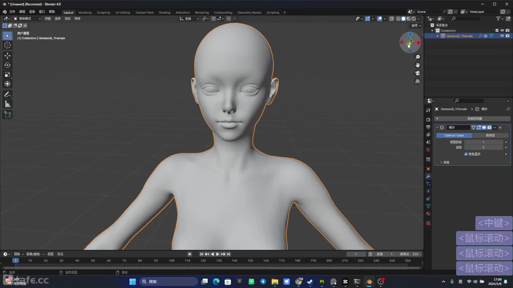Toggle 优化显示 checkbox in subdivision
This screenshot has width=513, height=288.
point(466,154)
